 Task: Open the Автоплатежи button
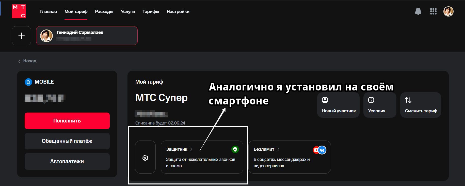(x=67, y=161)
